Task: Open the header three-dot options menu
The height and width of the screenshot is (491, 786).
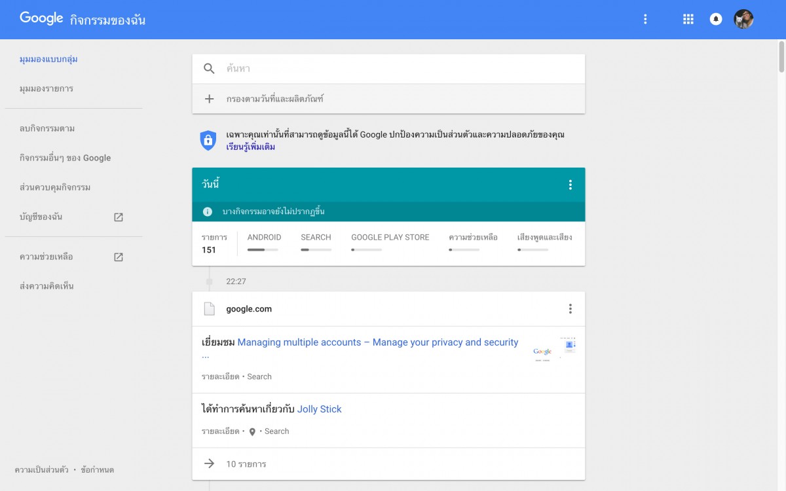Action: [645, 19]
